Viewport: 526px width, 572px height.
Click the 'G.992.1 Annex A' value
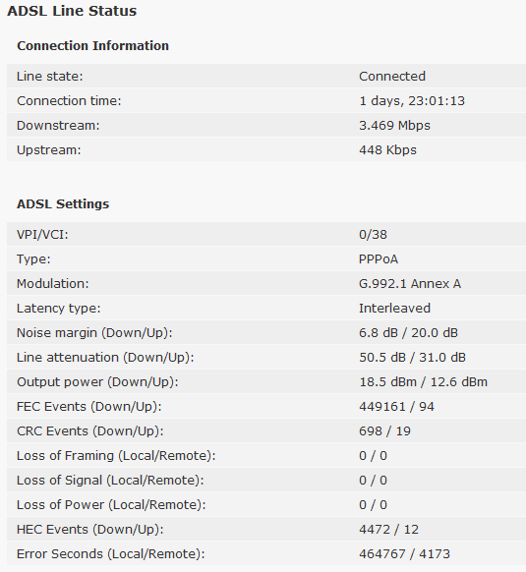(410, 284)
